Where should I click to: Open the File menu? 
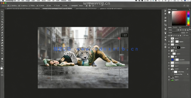tap(19, 1)
